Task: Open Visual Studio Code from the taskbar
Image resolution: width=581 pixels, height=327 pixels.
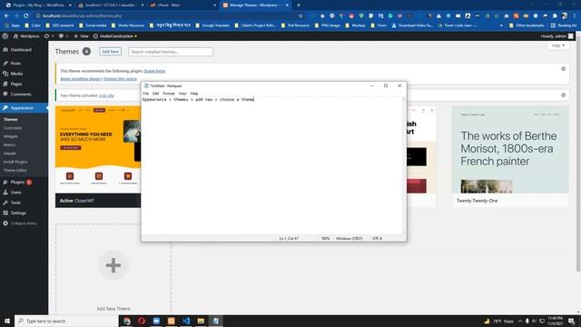Action: click(x=186, y=321)
